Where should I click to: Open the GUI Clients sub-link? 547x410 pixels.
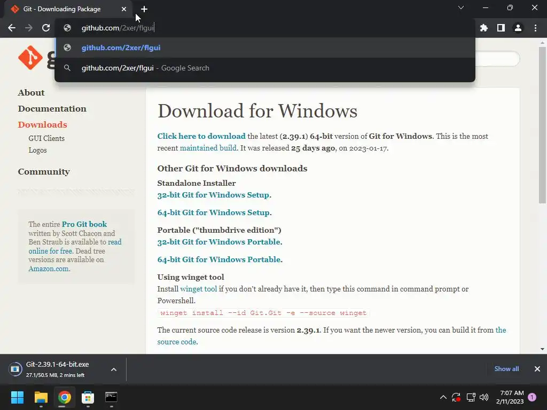[46, 138]
